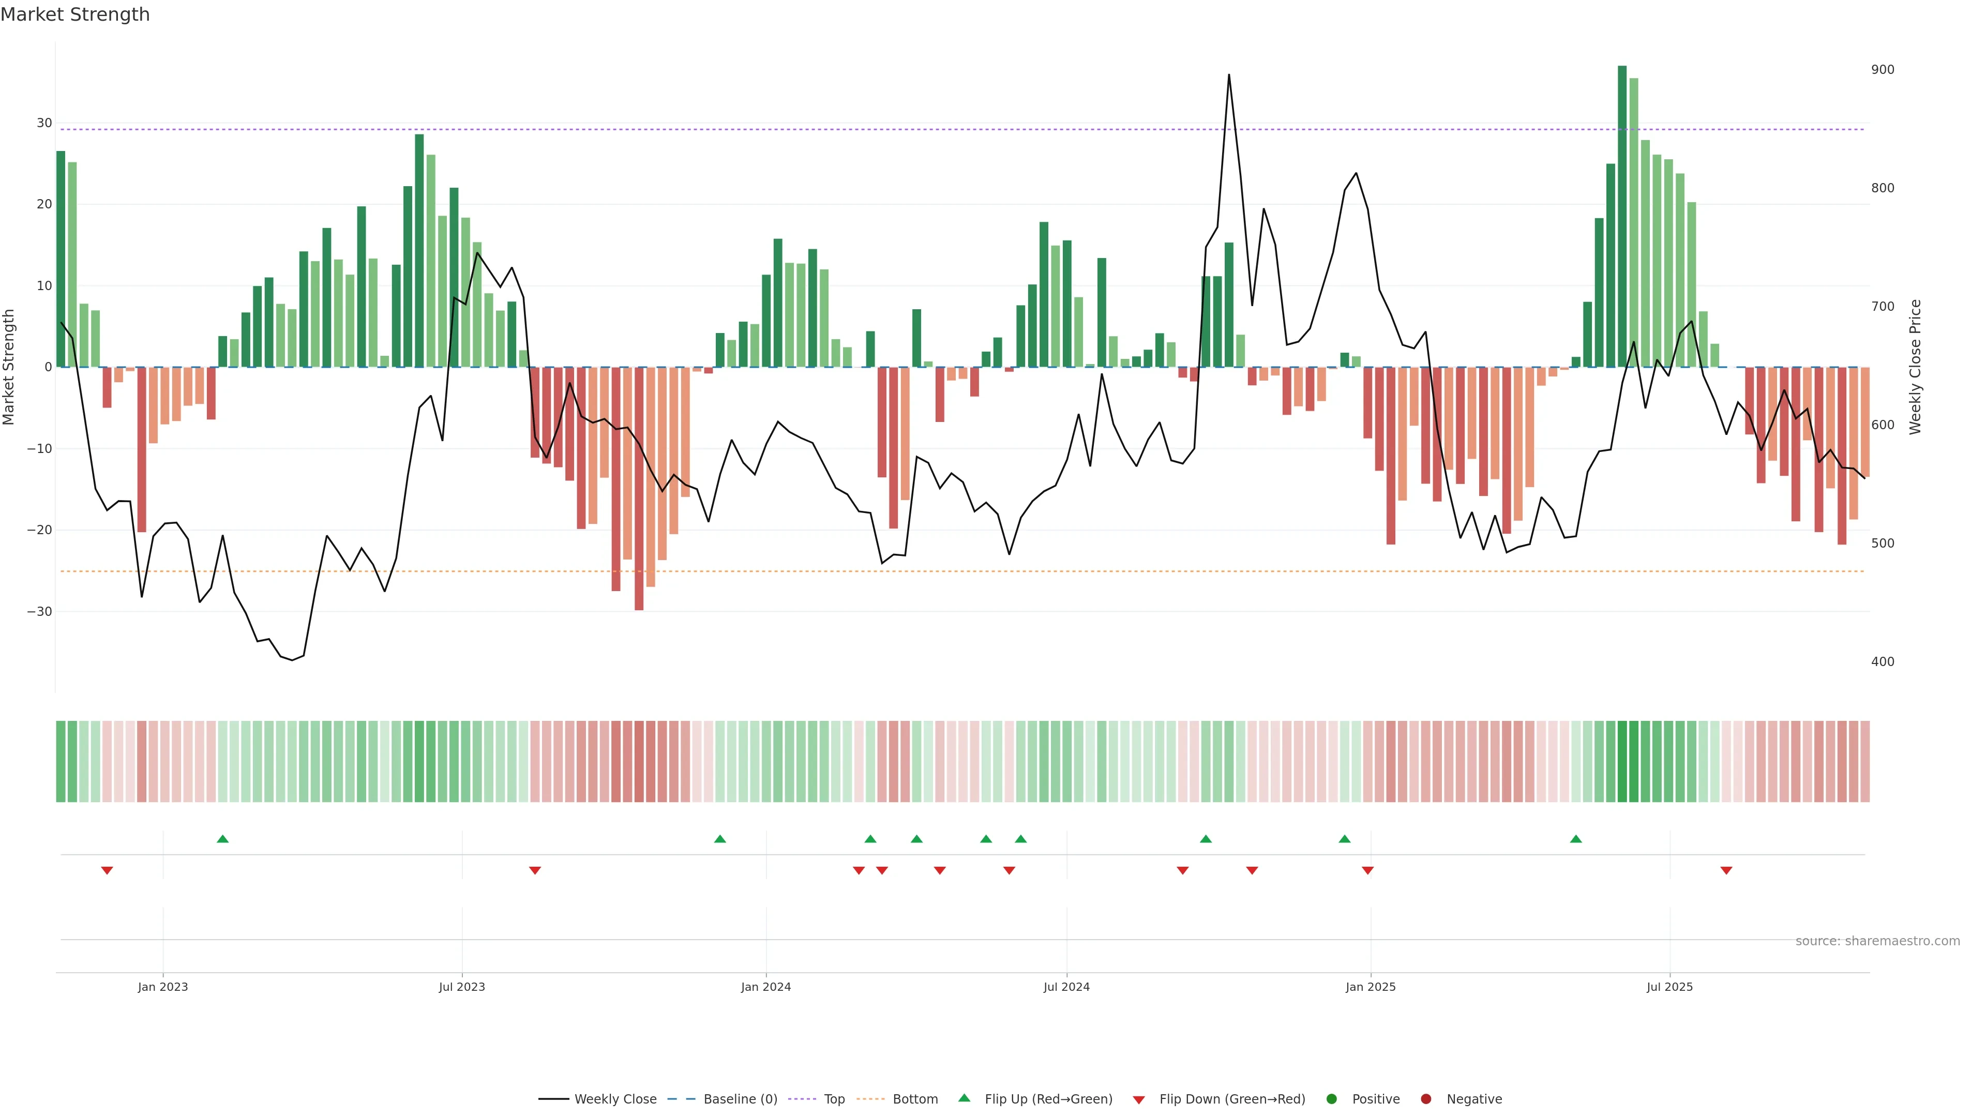Click the first flip-down marker before Jan 2023
This screenshot has width=1986, height=1117.
(107, 870)
